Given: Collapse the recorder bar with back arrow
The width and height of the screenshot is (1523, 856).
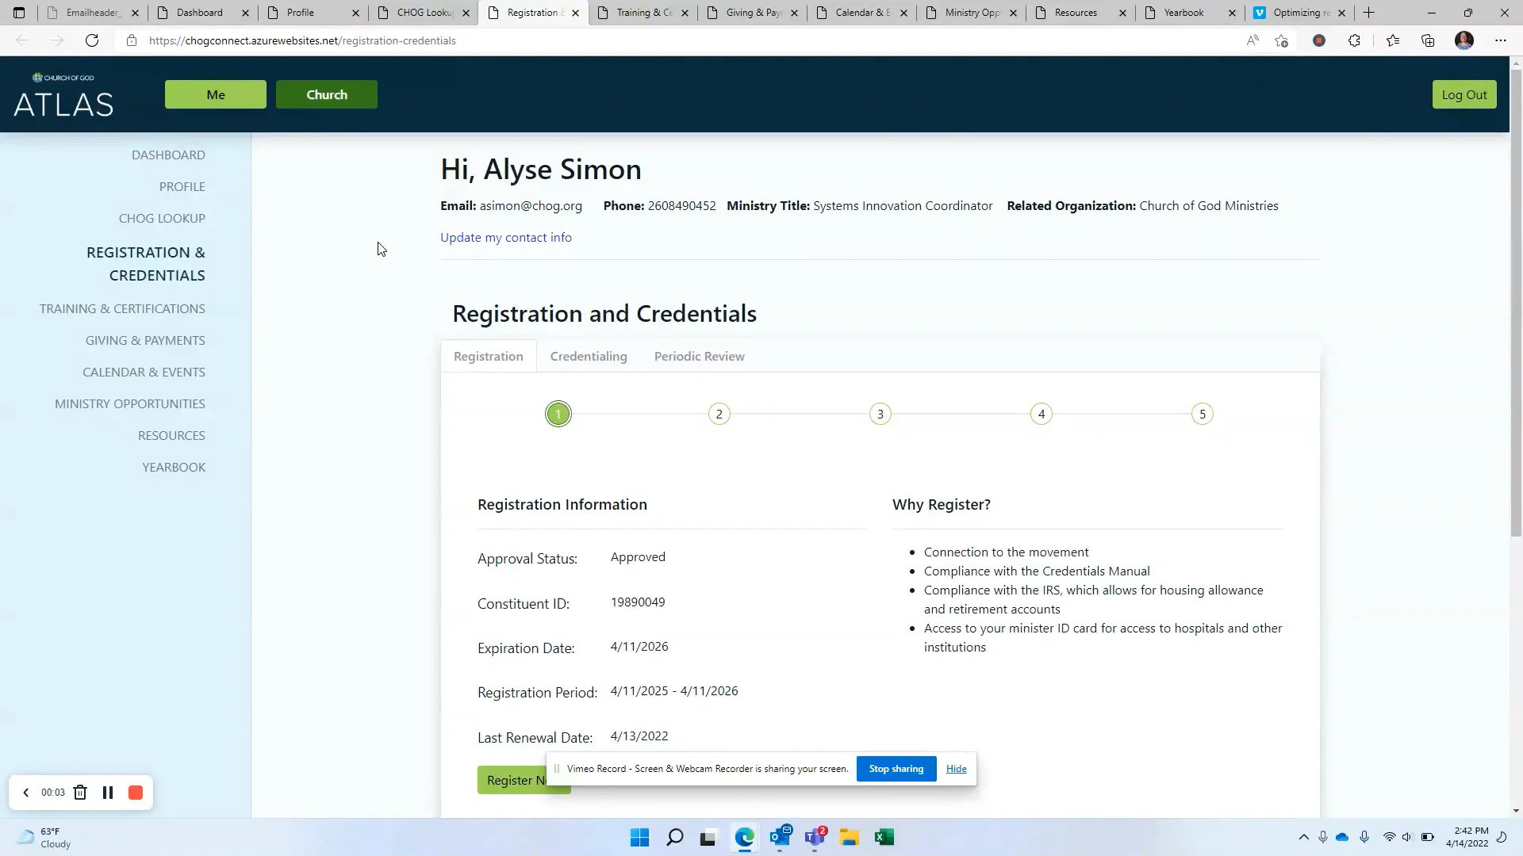Looking at the screenshot, I should point(25,792).
